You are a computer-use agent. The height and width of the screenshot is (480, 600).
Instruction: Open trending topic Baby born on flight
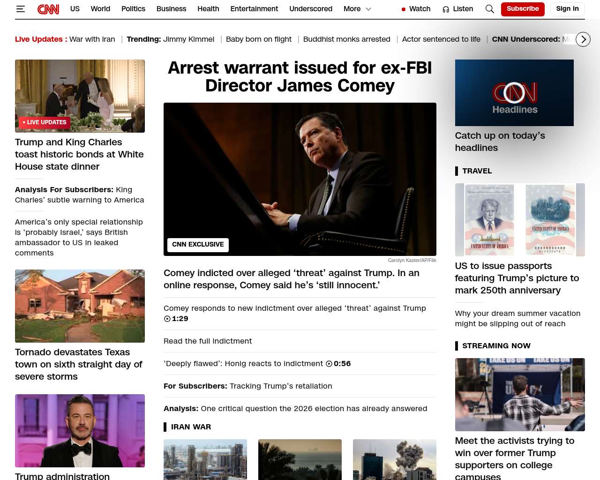(259, 39)
